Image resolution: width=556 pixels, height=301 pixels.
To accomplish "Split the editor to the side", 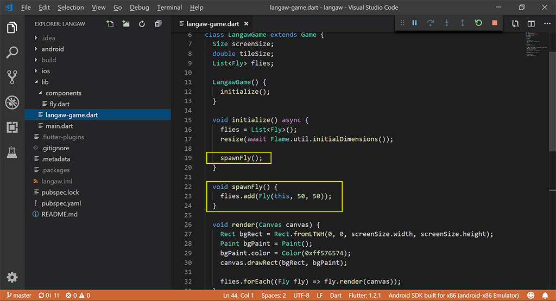I will tap(531, 24).
